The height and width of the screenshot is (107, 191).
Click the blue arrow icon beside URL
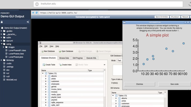coord(33,13)
